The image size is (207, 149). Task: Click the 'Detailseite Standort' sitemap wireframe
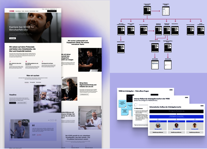pyautogui.click(x=121, y=48)
